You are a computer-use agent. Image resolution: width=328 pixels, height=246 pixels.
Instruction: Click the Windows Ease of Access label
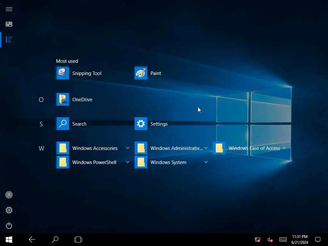254,148
